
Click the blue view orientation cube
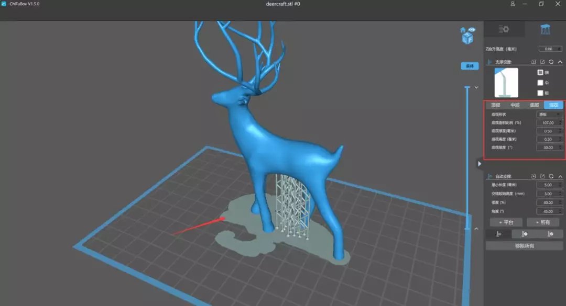(467, 38)
